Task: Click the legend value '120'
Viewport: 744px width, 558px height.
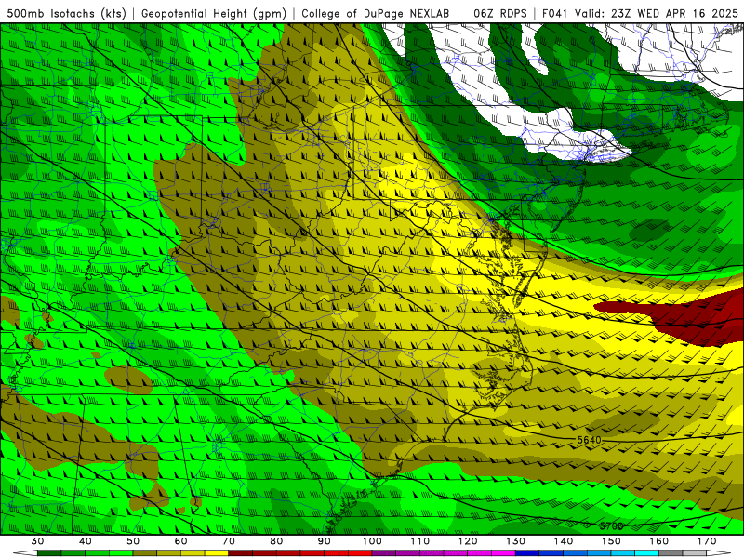Action: coord(468,541)
